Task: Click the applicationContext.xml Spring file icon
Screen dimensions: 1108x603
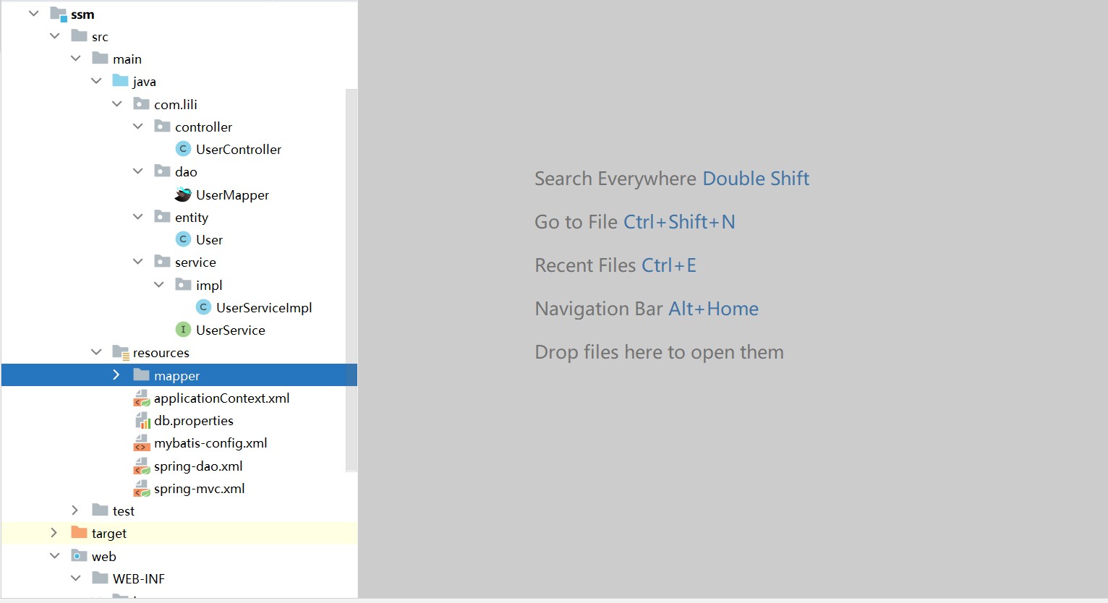Action: coord(142,398)
